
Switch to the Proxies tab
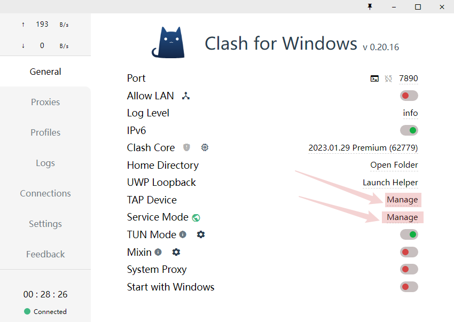click(45, 102)
